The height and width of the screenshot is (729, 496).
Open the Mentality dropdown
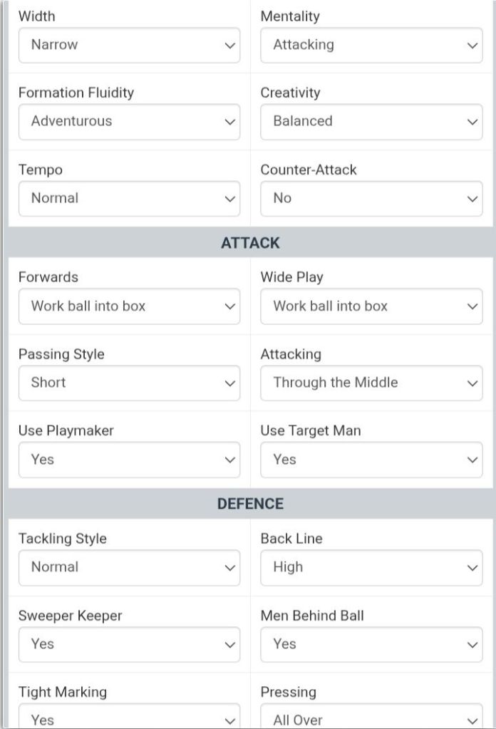pos(371,45)
